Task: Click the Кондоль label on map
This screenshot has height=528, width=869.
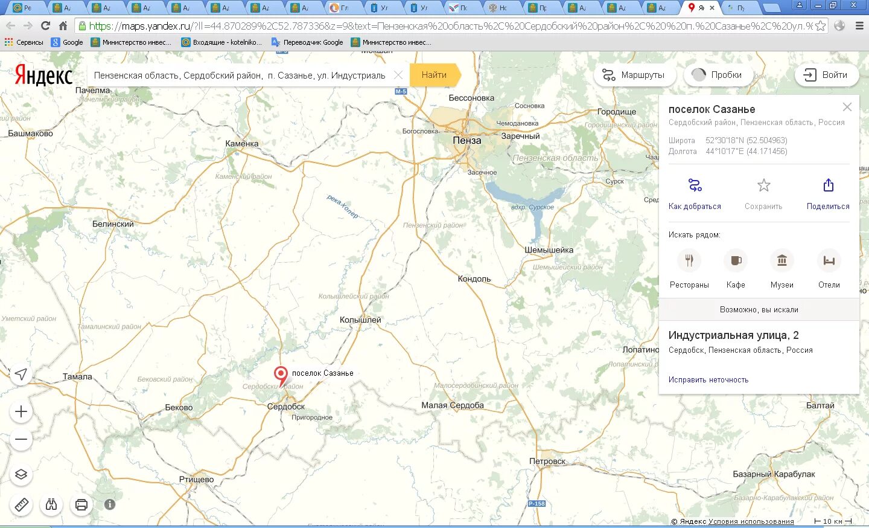Action: click(x=474, y=278)
